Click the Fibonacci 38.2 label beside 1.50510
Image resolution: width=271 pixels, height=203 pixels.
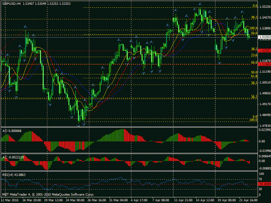254,83
